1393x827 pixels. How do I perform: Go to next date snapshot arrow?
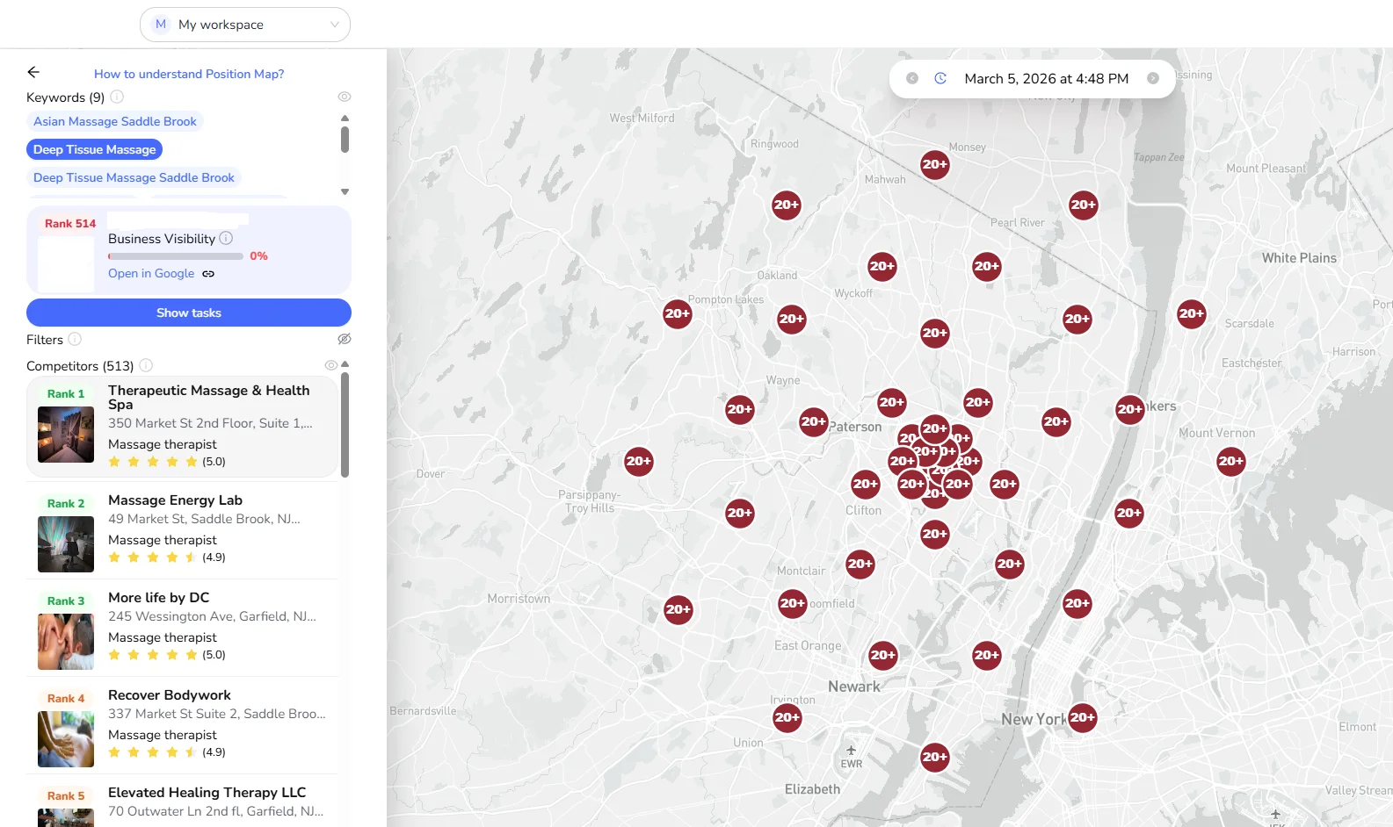(1153, 78)
